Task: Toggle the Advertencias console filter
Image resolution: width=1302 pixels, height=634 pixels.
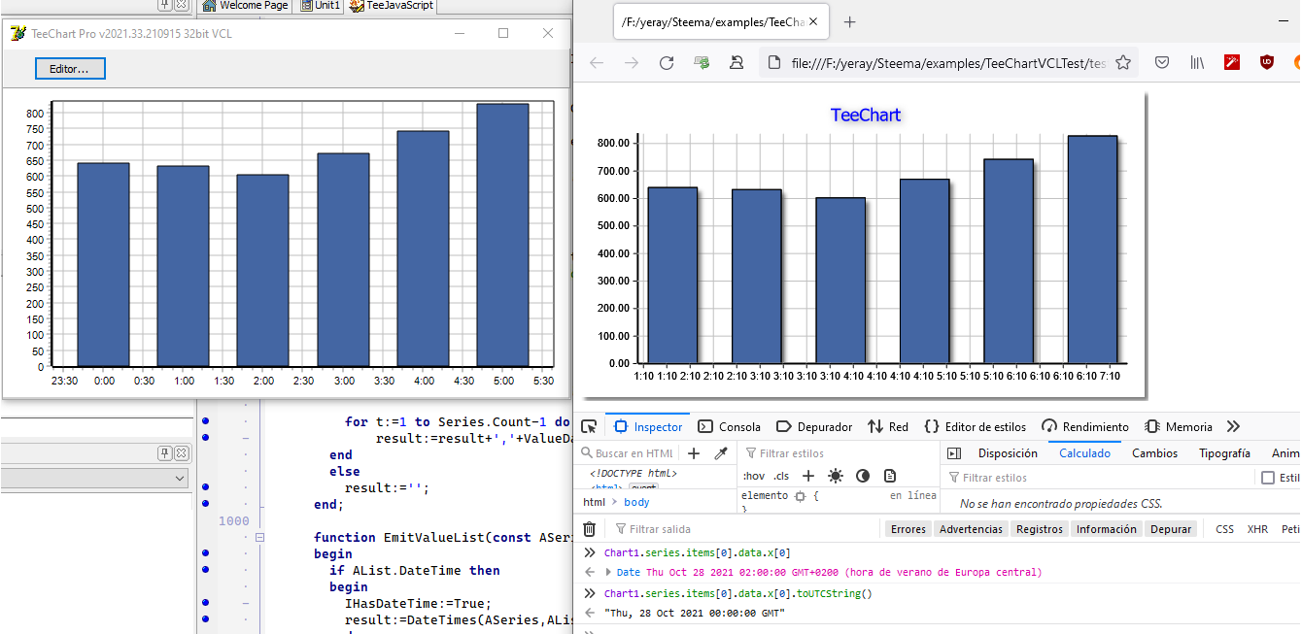Action: coord(971,529)
